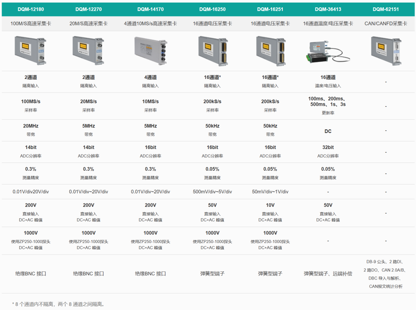416x310 pixels.
Task: Click the 20MHz bandwidth value
Action: click(30, 126)
